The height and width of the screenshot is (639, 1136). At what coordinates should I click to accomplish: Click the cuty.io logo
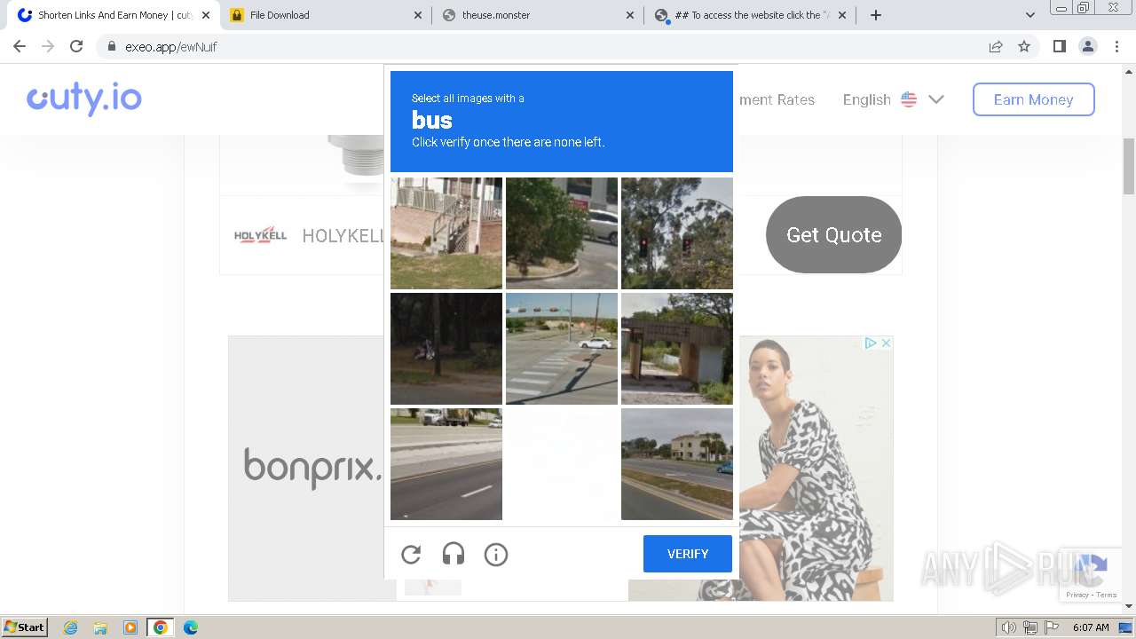84,99
